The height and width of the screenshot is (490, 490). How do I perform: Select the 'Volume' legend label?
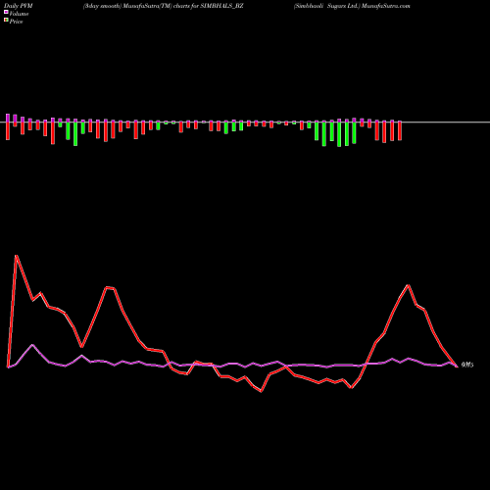click(x=19, y=14)
